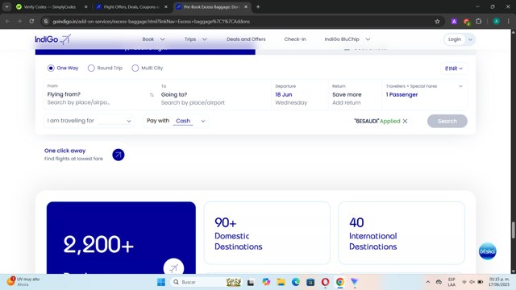Change the Pay with Cash dropdown
This screenshot has width=516, height=290.
(176, 121)
